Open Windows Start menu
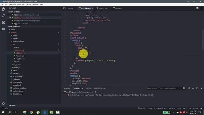 (x=3, y=112)
